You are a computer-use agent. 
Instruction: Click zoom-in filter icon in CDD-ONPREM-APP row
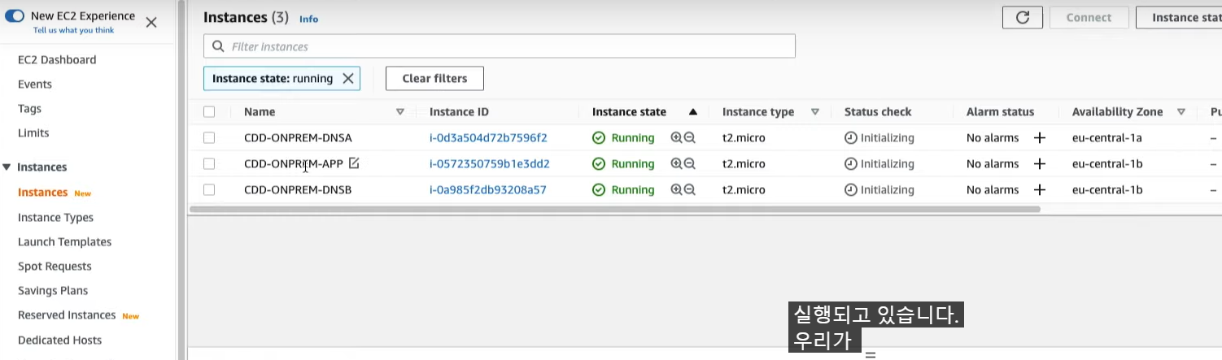pyautogui.click(x=676, y=164)
